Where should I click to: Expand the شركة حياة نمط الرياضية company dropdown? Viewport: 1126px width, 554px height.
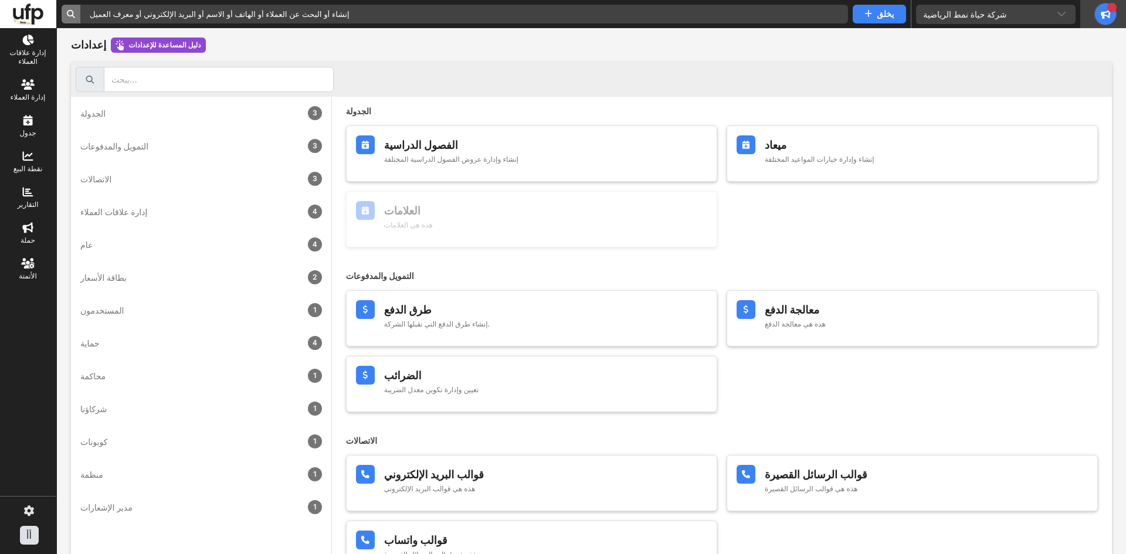click(x=995, y=14)
